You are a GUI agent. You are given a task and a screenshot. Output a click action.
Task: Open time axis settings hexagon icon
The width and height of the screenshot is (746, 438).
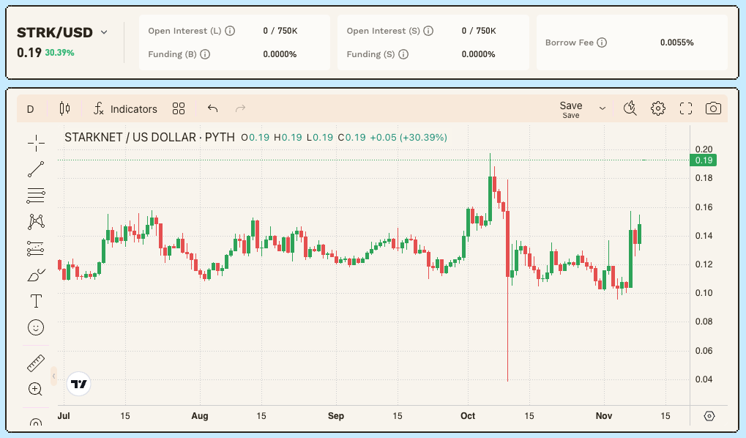(709, 416)
